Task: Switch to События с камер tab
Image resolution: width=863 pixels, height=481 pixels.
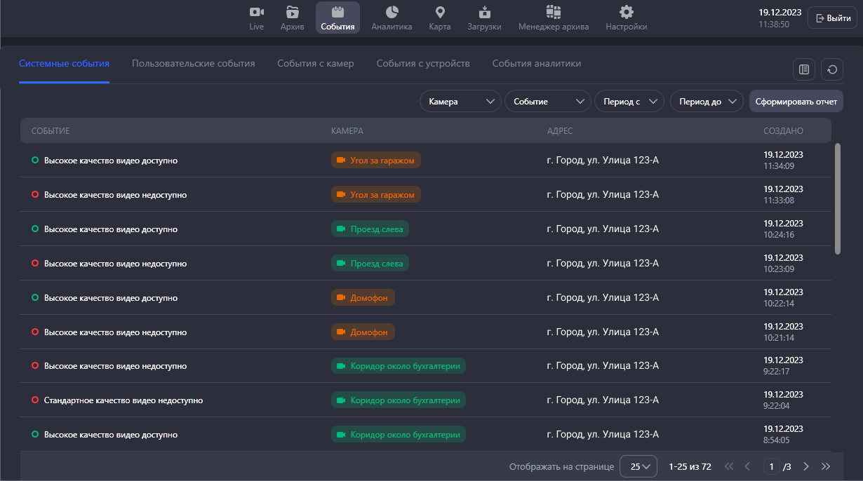Action: [315, 64]
